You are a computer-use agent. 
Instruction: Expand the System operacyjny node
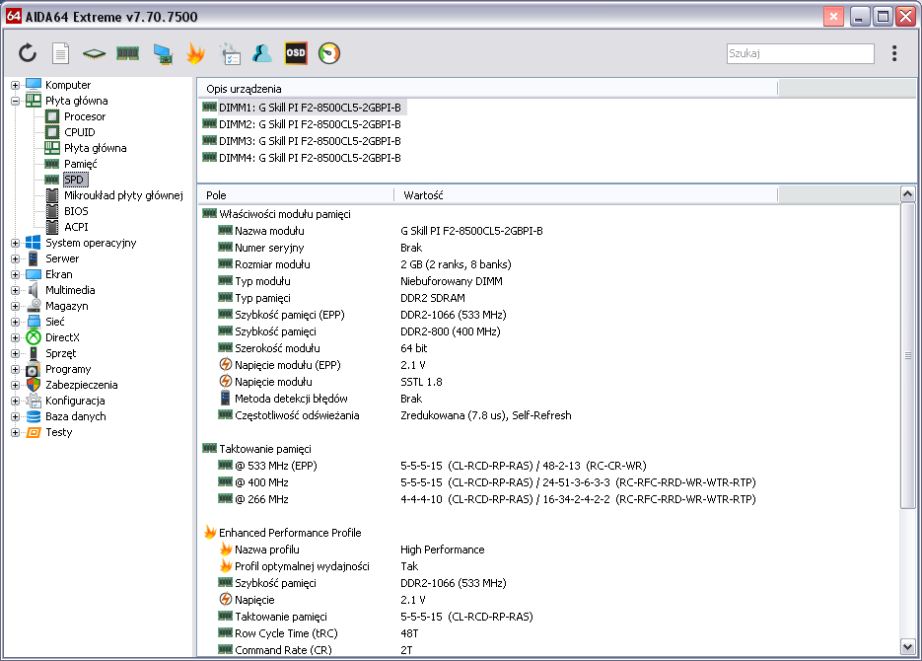(16, 243)
